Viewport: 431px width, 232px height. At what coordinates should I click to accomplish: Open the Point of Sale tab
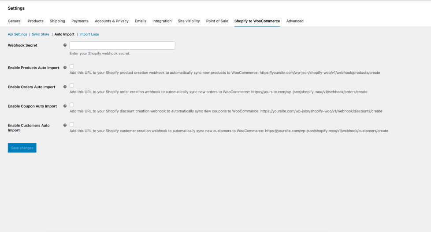217,21
